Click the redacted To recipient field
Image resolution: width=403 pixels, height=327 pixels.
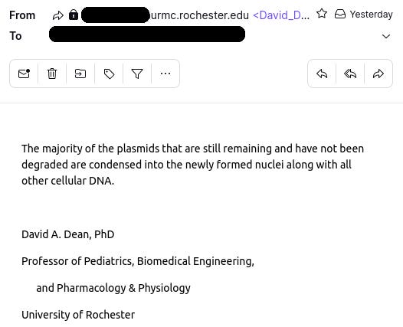pos(147,34)
